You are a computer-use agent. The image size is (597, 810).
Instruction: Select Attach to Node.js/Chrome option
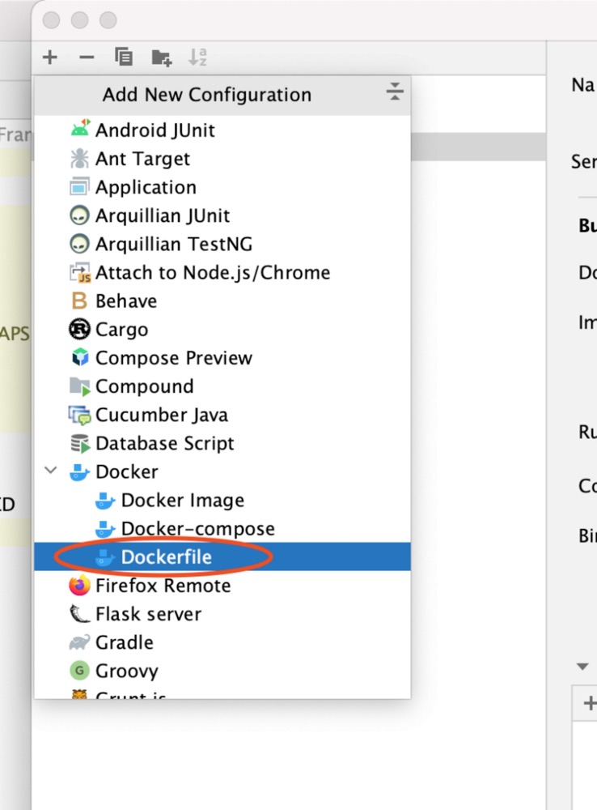click(212, 273)
